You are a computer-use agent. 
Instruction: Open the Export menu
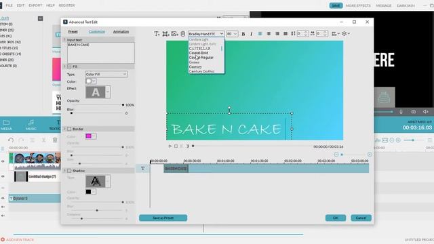[35, 5]
